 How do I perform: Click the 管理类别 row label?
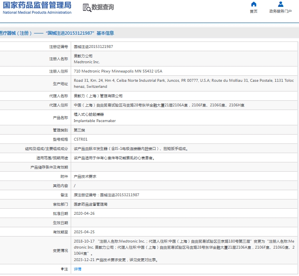coord(60,130)
